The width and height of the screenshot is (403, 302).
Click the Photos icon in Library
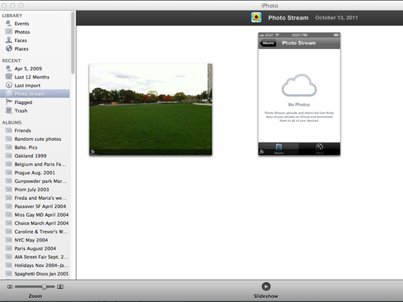[9, 32]
